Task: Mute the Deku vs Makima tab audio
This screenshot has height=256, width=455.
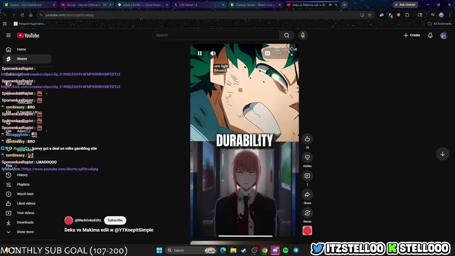Action: click(x=330, y=5)
